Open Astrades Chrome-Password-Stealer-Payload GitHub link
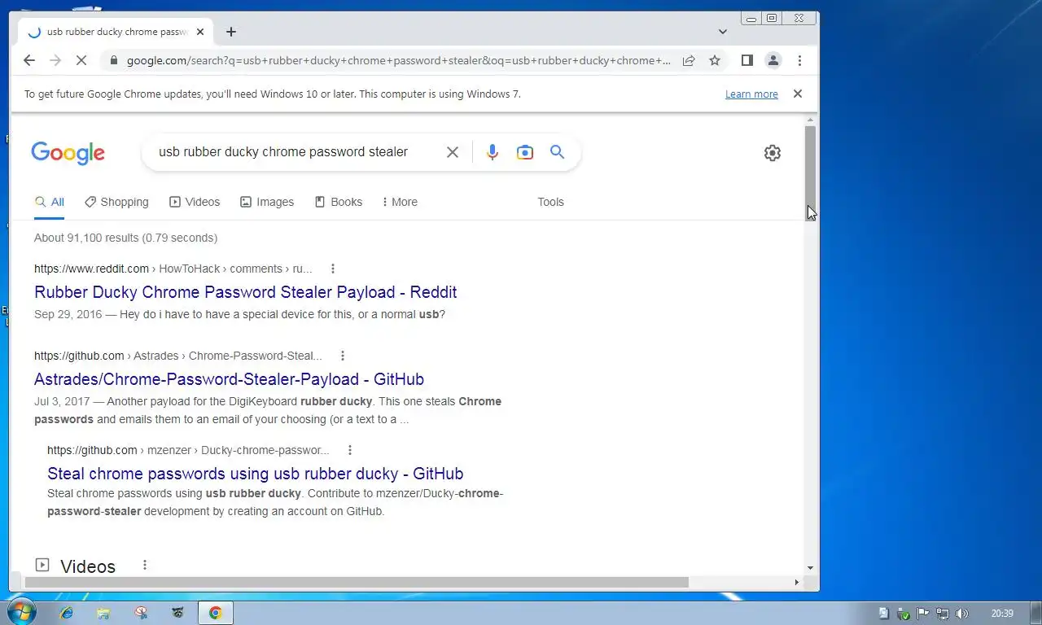Screen dimensions: 1042x625 (x=229, y=379)
